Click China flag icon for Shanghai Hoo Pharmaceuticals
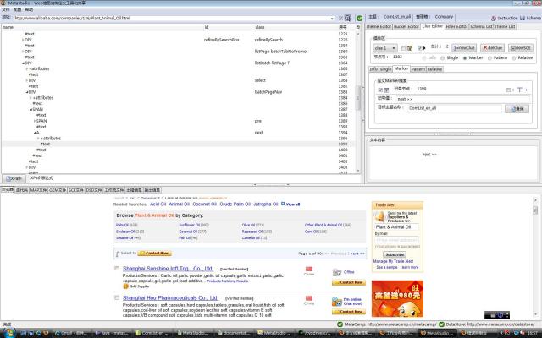Viewport: 542px width, 338px height. (x=309, y=298)
